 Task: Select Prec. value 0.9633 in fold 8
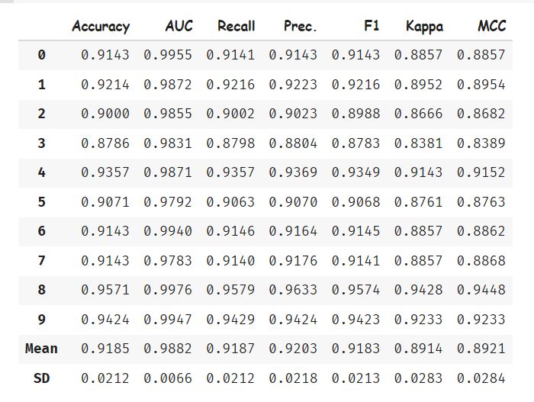(293, 290)
